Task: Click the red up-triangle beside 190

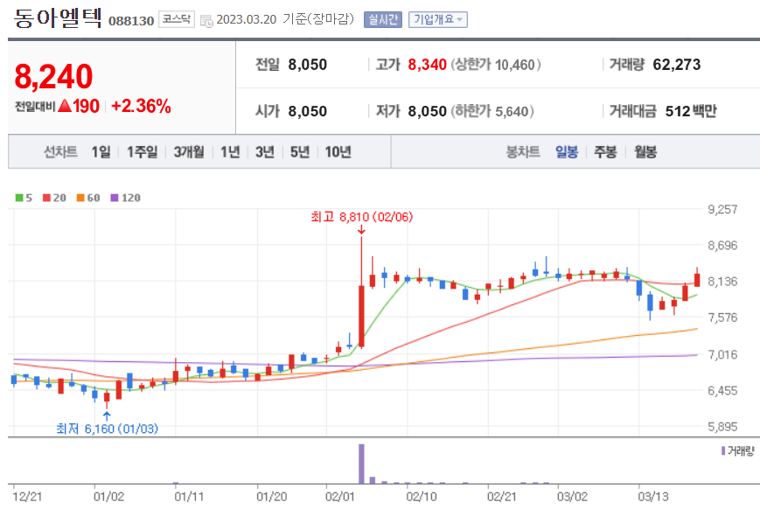Action: pos(65,106)
